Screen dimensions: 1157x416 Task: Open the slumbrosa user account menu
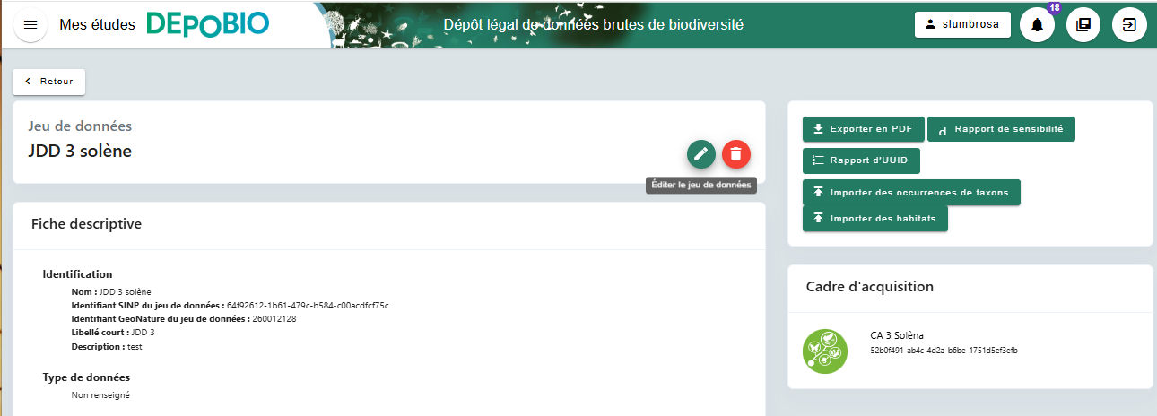pyautogui.click(x=962, y=25)
